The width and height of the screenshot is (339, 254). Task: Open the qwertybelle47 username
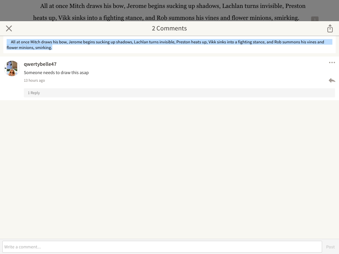(40, 64)
